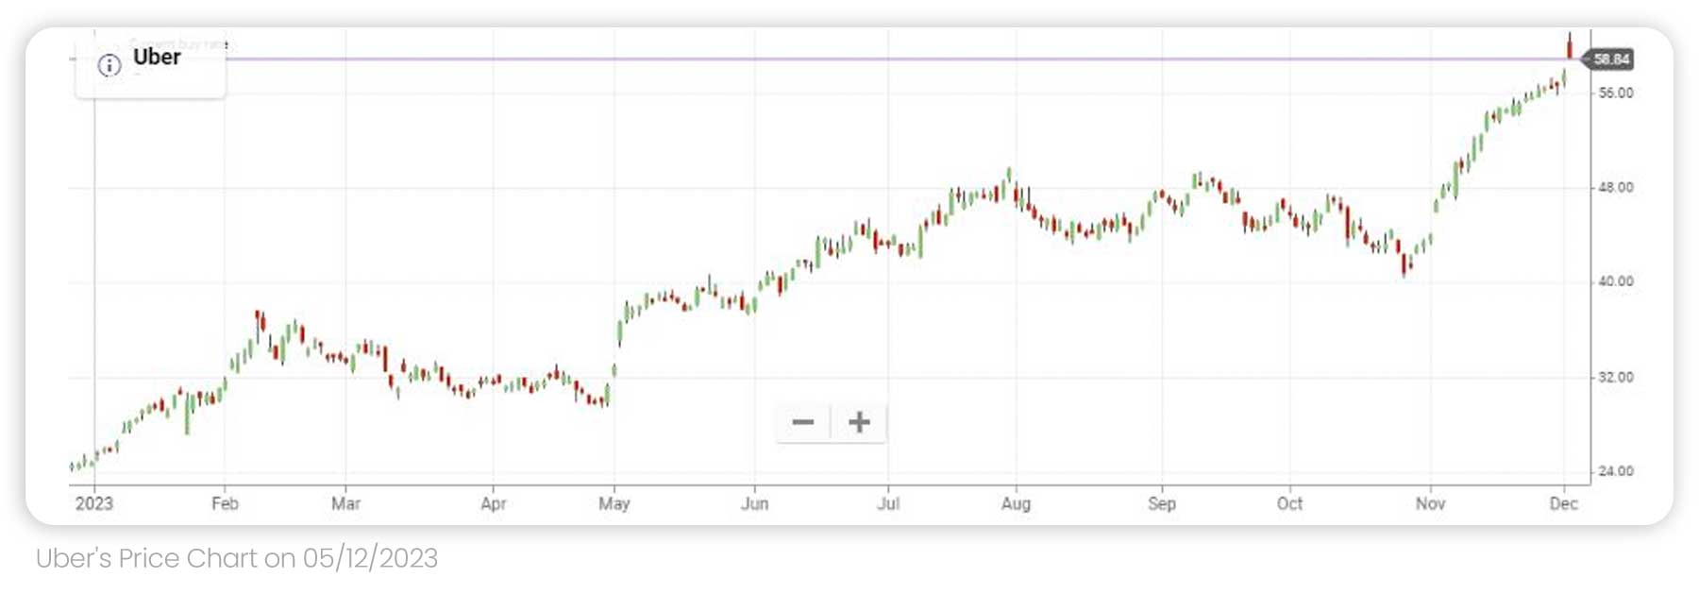Click the caption Uber's Price Chart on 05/12/2023

237,558
